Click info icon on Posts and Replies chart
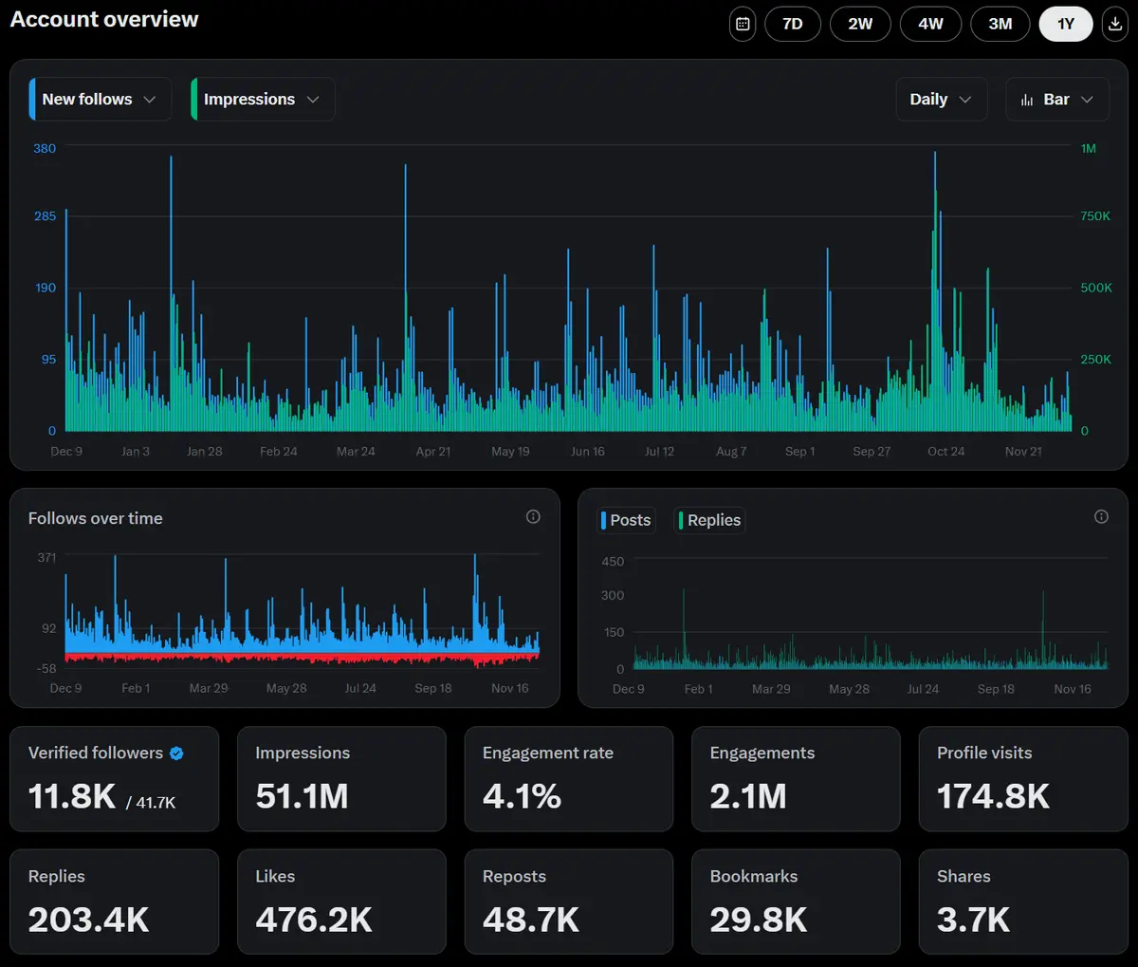 [x=1101, y=516]
